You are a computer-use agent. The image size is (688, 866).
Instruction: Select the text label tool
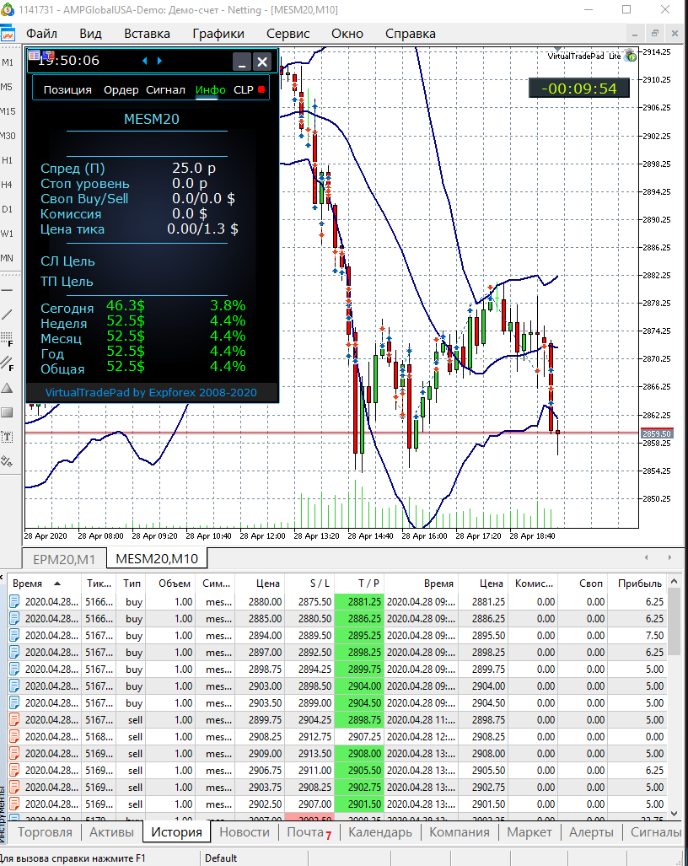tap(7, 437)
